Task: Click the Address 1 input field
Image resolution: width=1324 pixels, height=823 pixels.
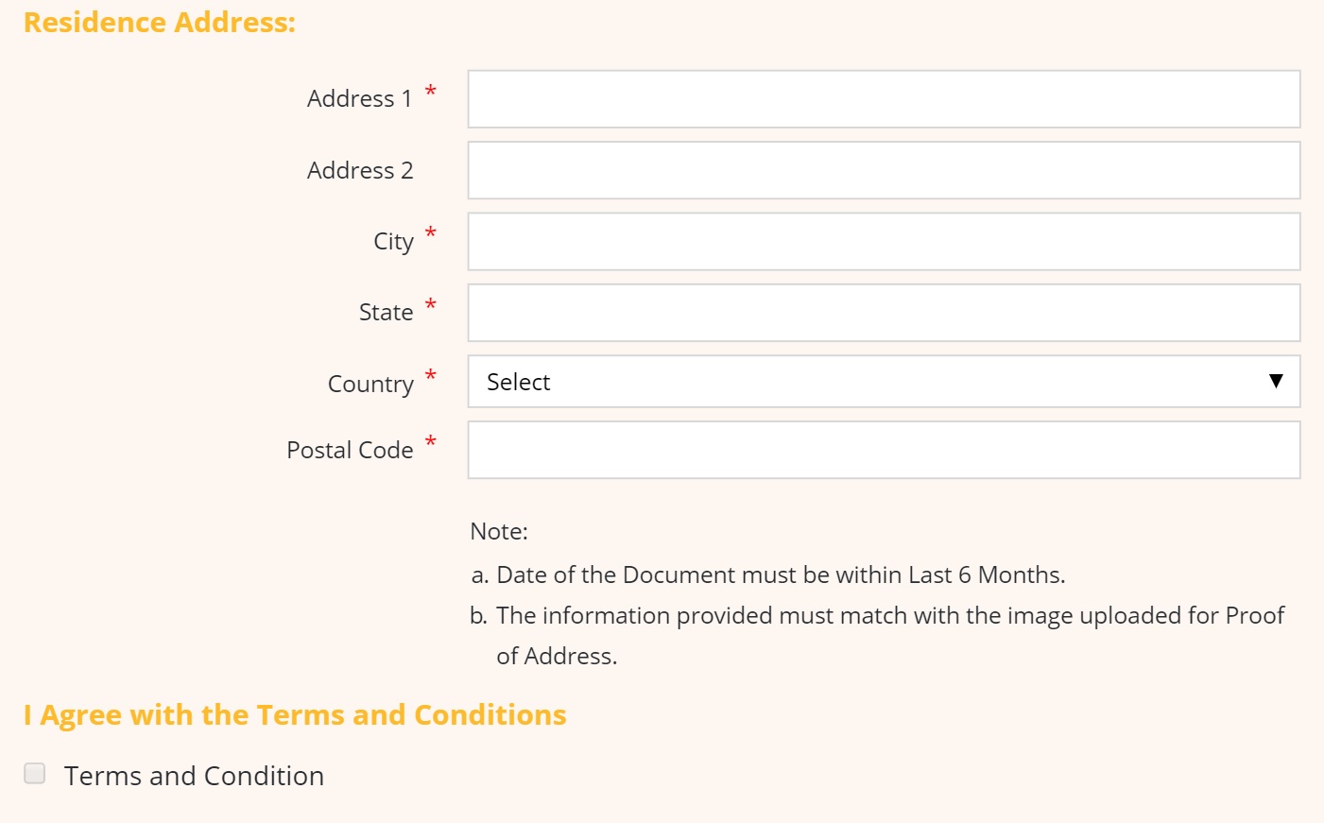Action: click(x=884, y=99)
